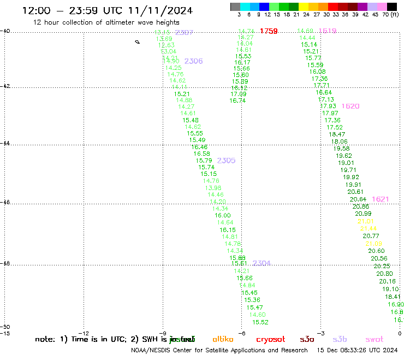Viewport: 404px width, 355px height.
Task: Select the wave height reading 16.08
Action: click(x=317, y=72)
